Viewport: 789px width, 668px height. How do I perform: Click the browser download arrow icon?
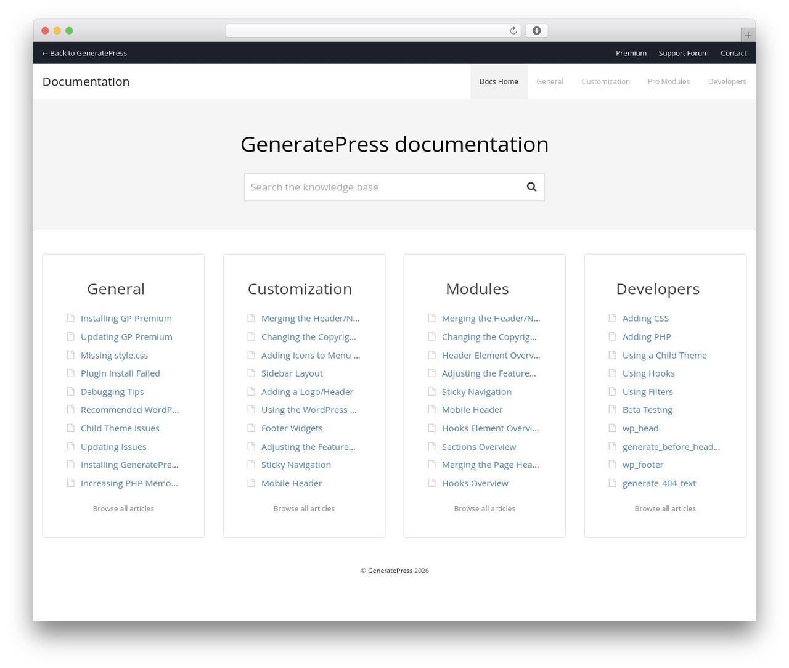click(536, 31)
